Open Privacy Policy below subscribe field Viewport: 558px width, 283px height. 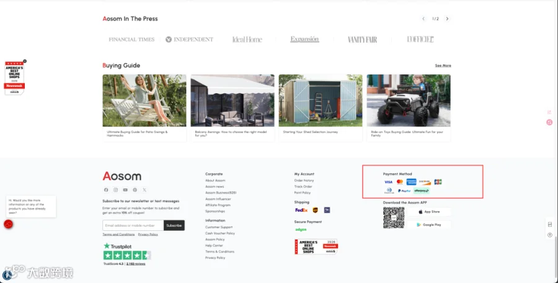(148, 235)
